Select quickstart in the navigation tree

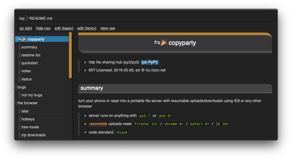click(30, 63)
